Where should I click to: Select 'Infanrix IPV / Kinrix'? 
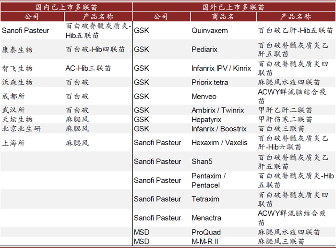(221, 68)
